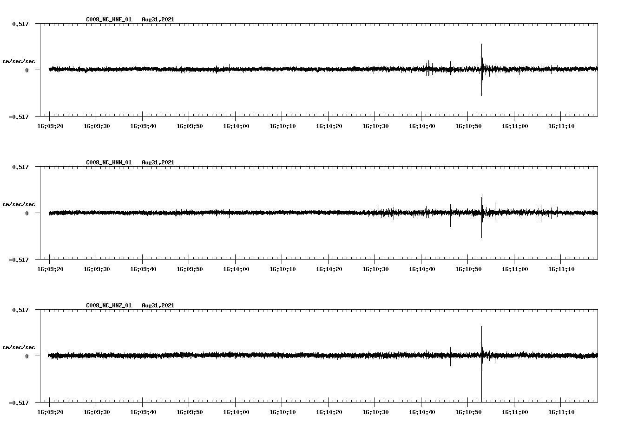Click the 16:09:50 time label under the HNZ plot

coord(190,412)
